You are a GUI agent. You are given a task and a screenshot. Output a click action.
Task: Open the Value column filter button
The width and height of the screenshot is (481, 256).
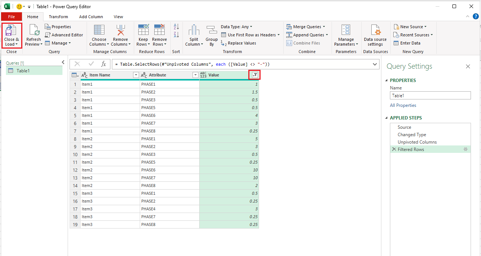tap(255, 75)
